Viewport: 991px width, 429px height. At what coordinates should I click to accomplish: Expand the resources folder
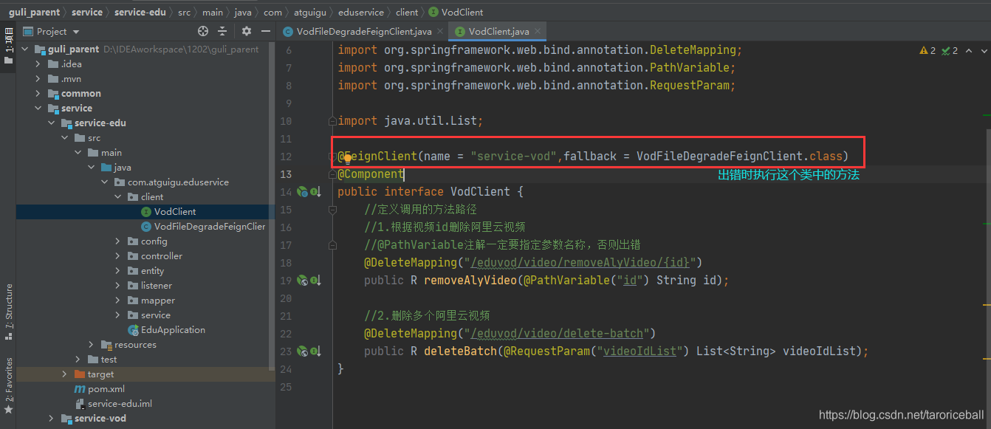coord(92,345)
